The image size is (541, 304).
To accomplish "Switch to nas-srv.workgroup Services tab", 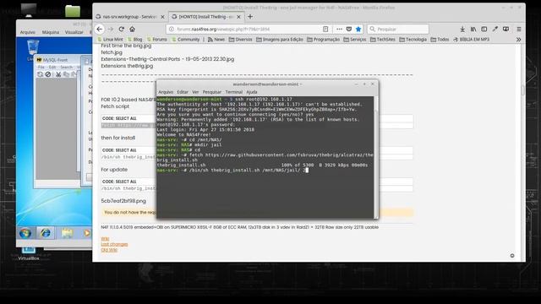I will click(130, 17).
